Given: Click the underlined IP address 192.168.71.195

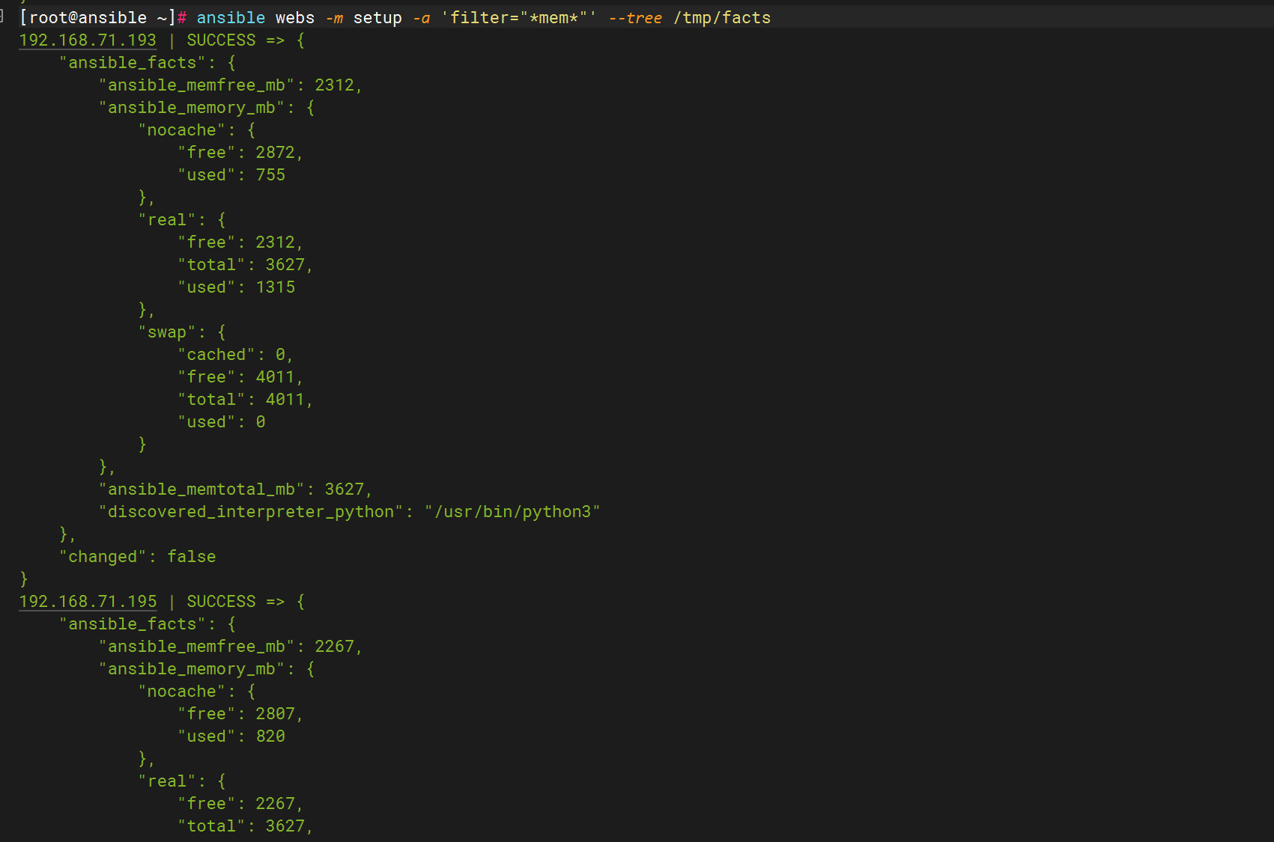Looking at the screenshot, I should point(88,602).
